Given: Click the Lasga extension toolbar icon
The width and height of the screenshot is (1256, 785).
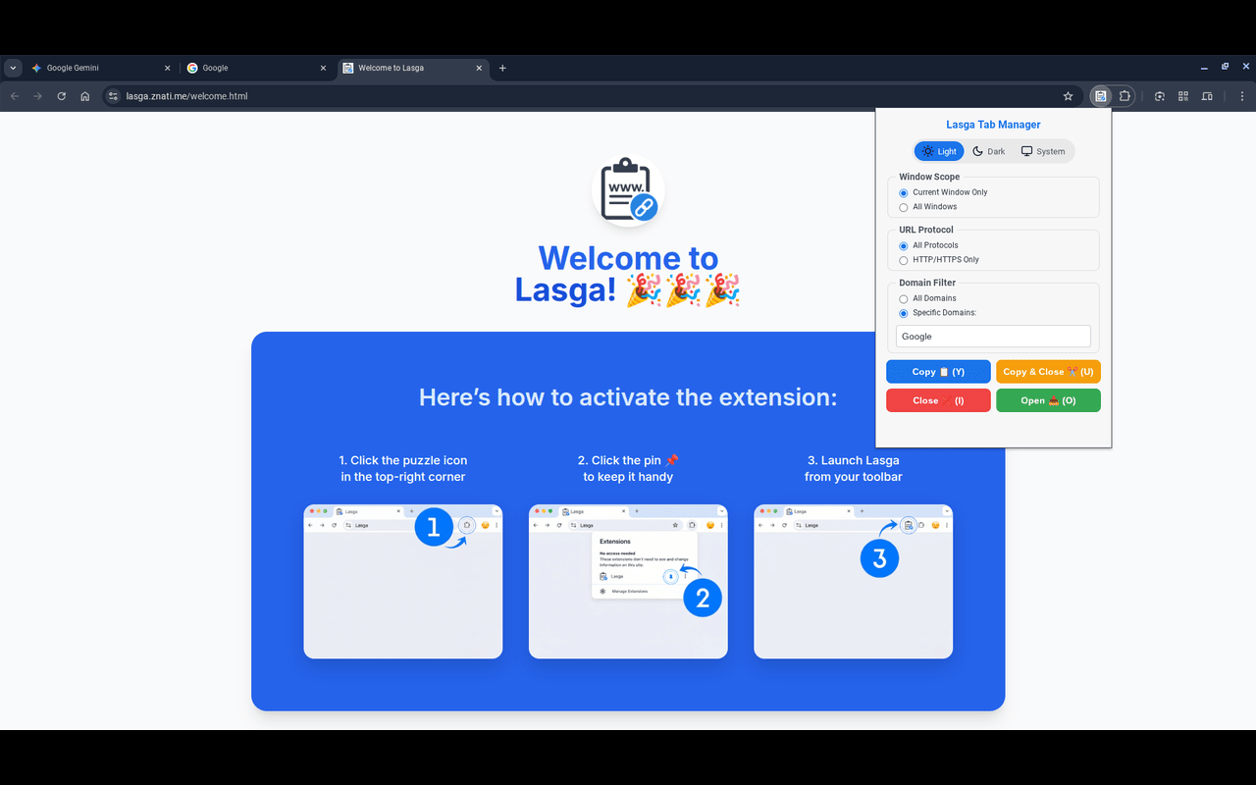Looking at the screenshot, I should click(1101, 96).
